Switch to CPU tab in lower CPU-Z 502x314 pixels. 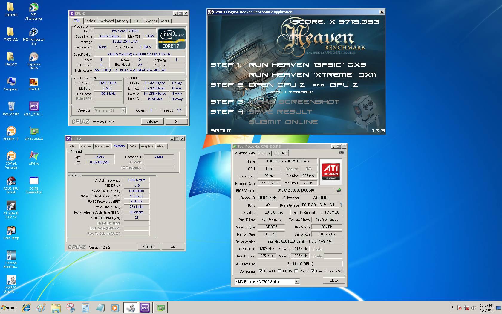pos(73,146)
